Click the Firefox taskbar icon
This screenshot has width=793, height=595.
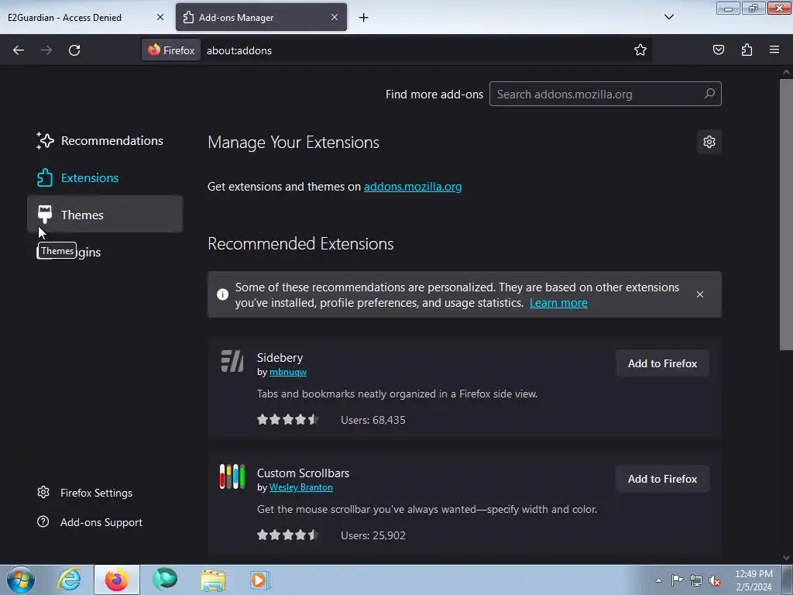117,580
